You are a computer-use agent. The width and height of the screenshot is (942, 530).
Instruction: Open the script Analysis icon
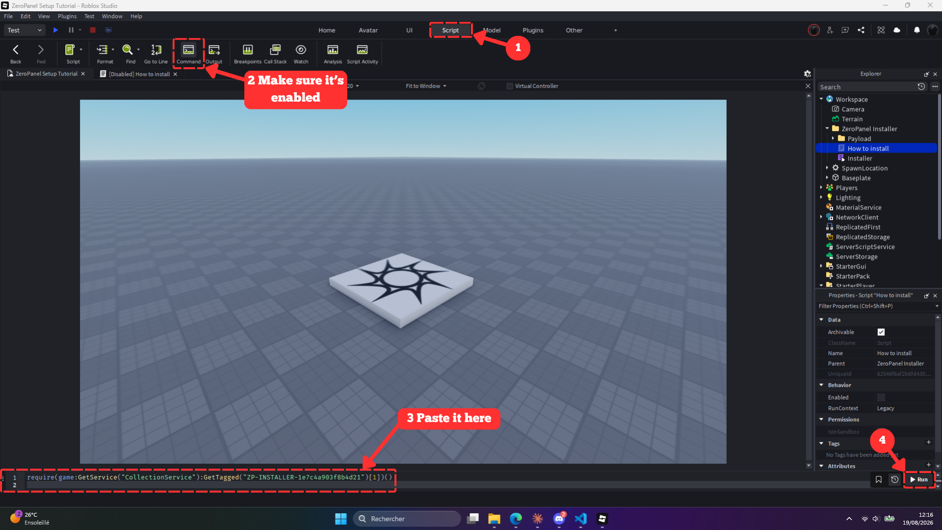333,50
